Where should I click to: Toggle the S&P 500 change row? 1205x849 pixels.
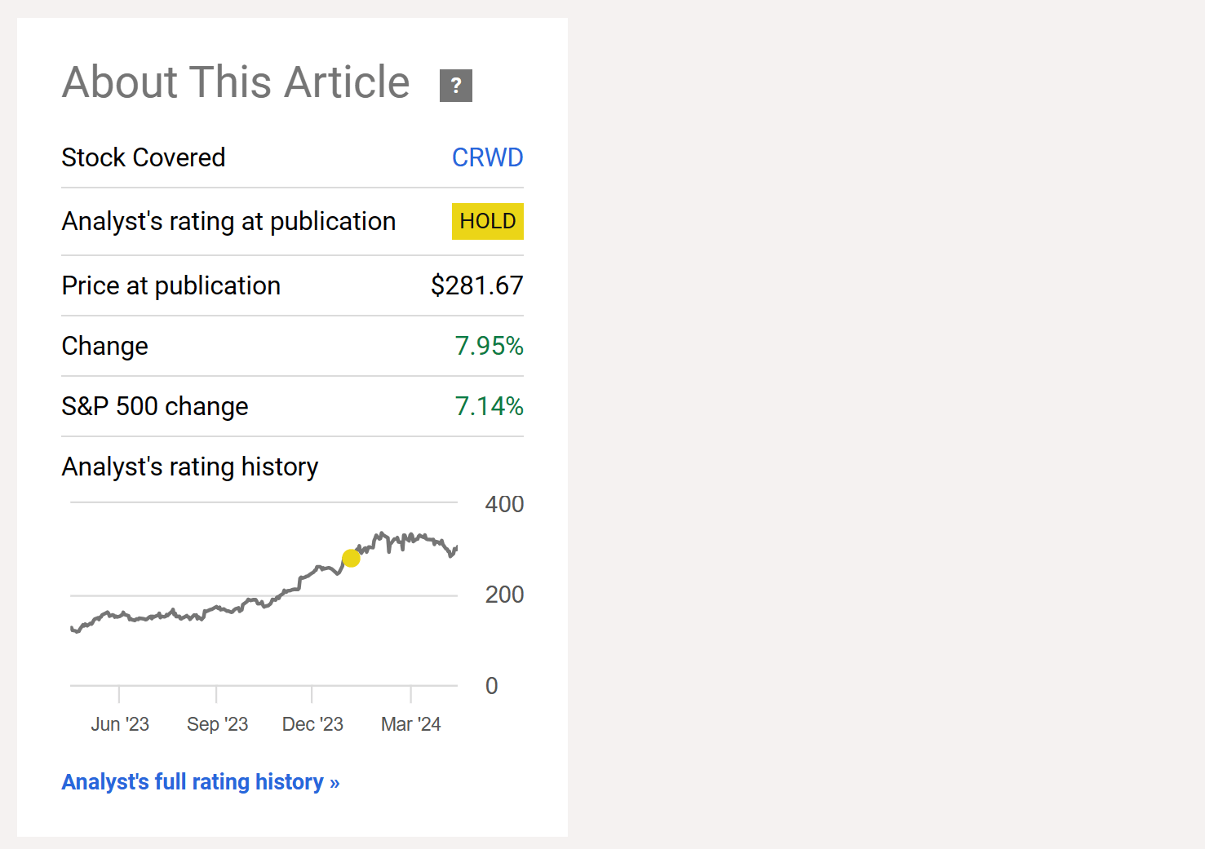292,406
